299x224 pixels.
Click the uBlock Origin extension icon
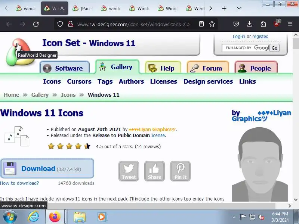click(x=277, y=24)
